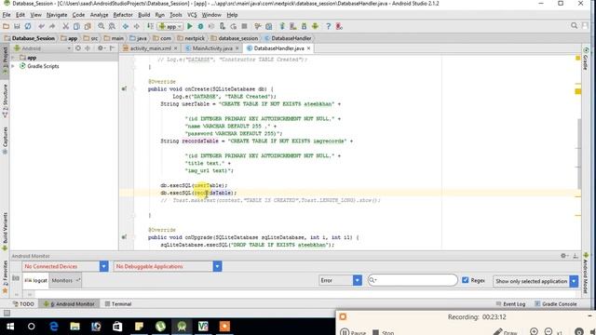Click the Android Monitor settings gear
This screenshot has width=596, height=335.
(563, 256)
